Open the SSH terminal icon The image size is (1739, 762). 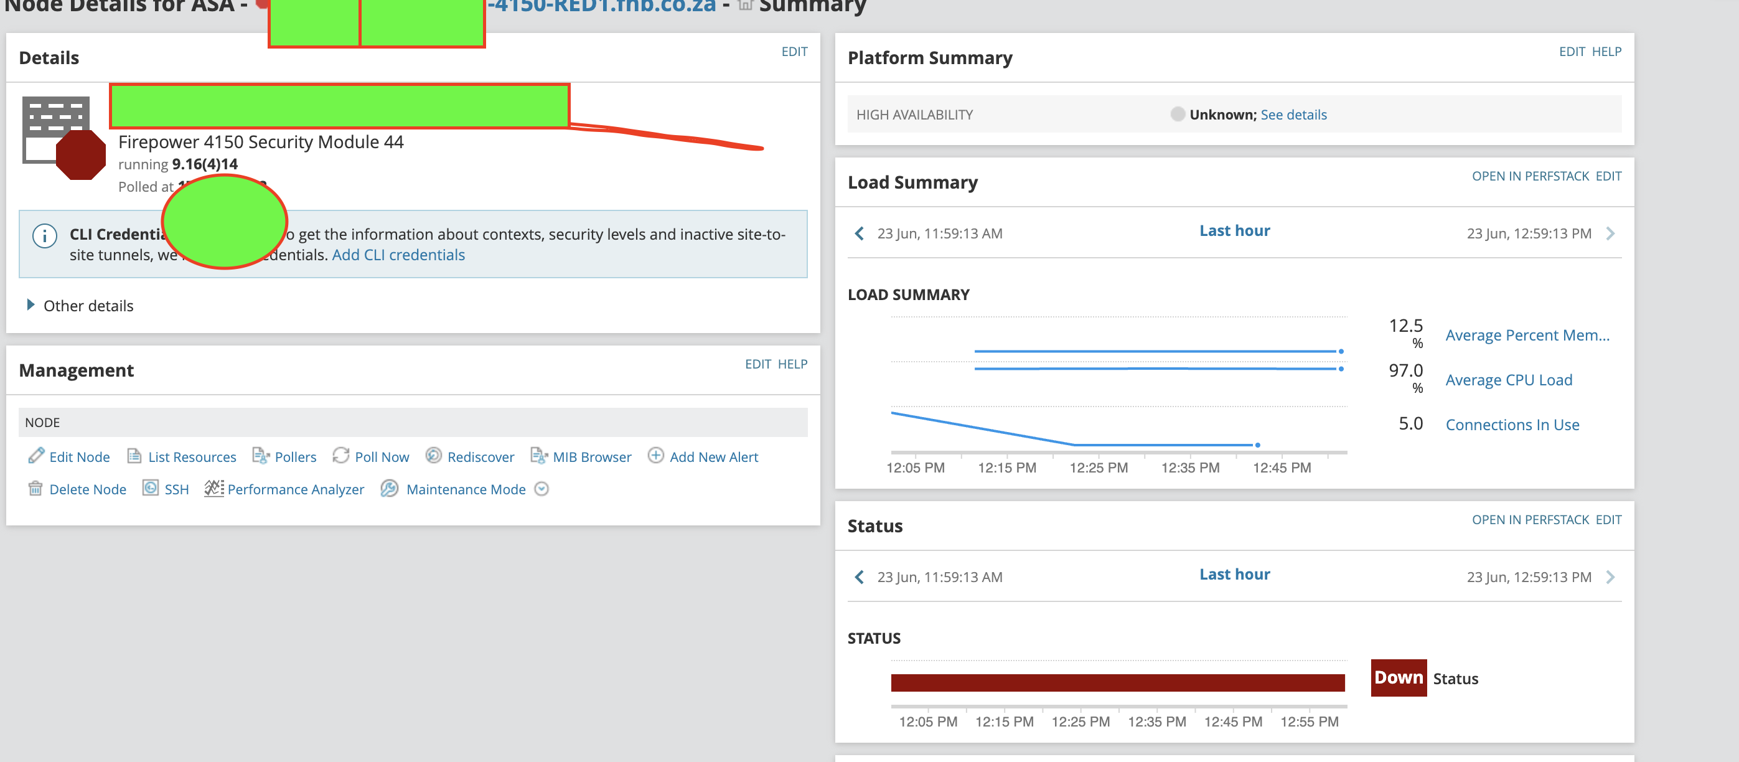150,489
